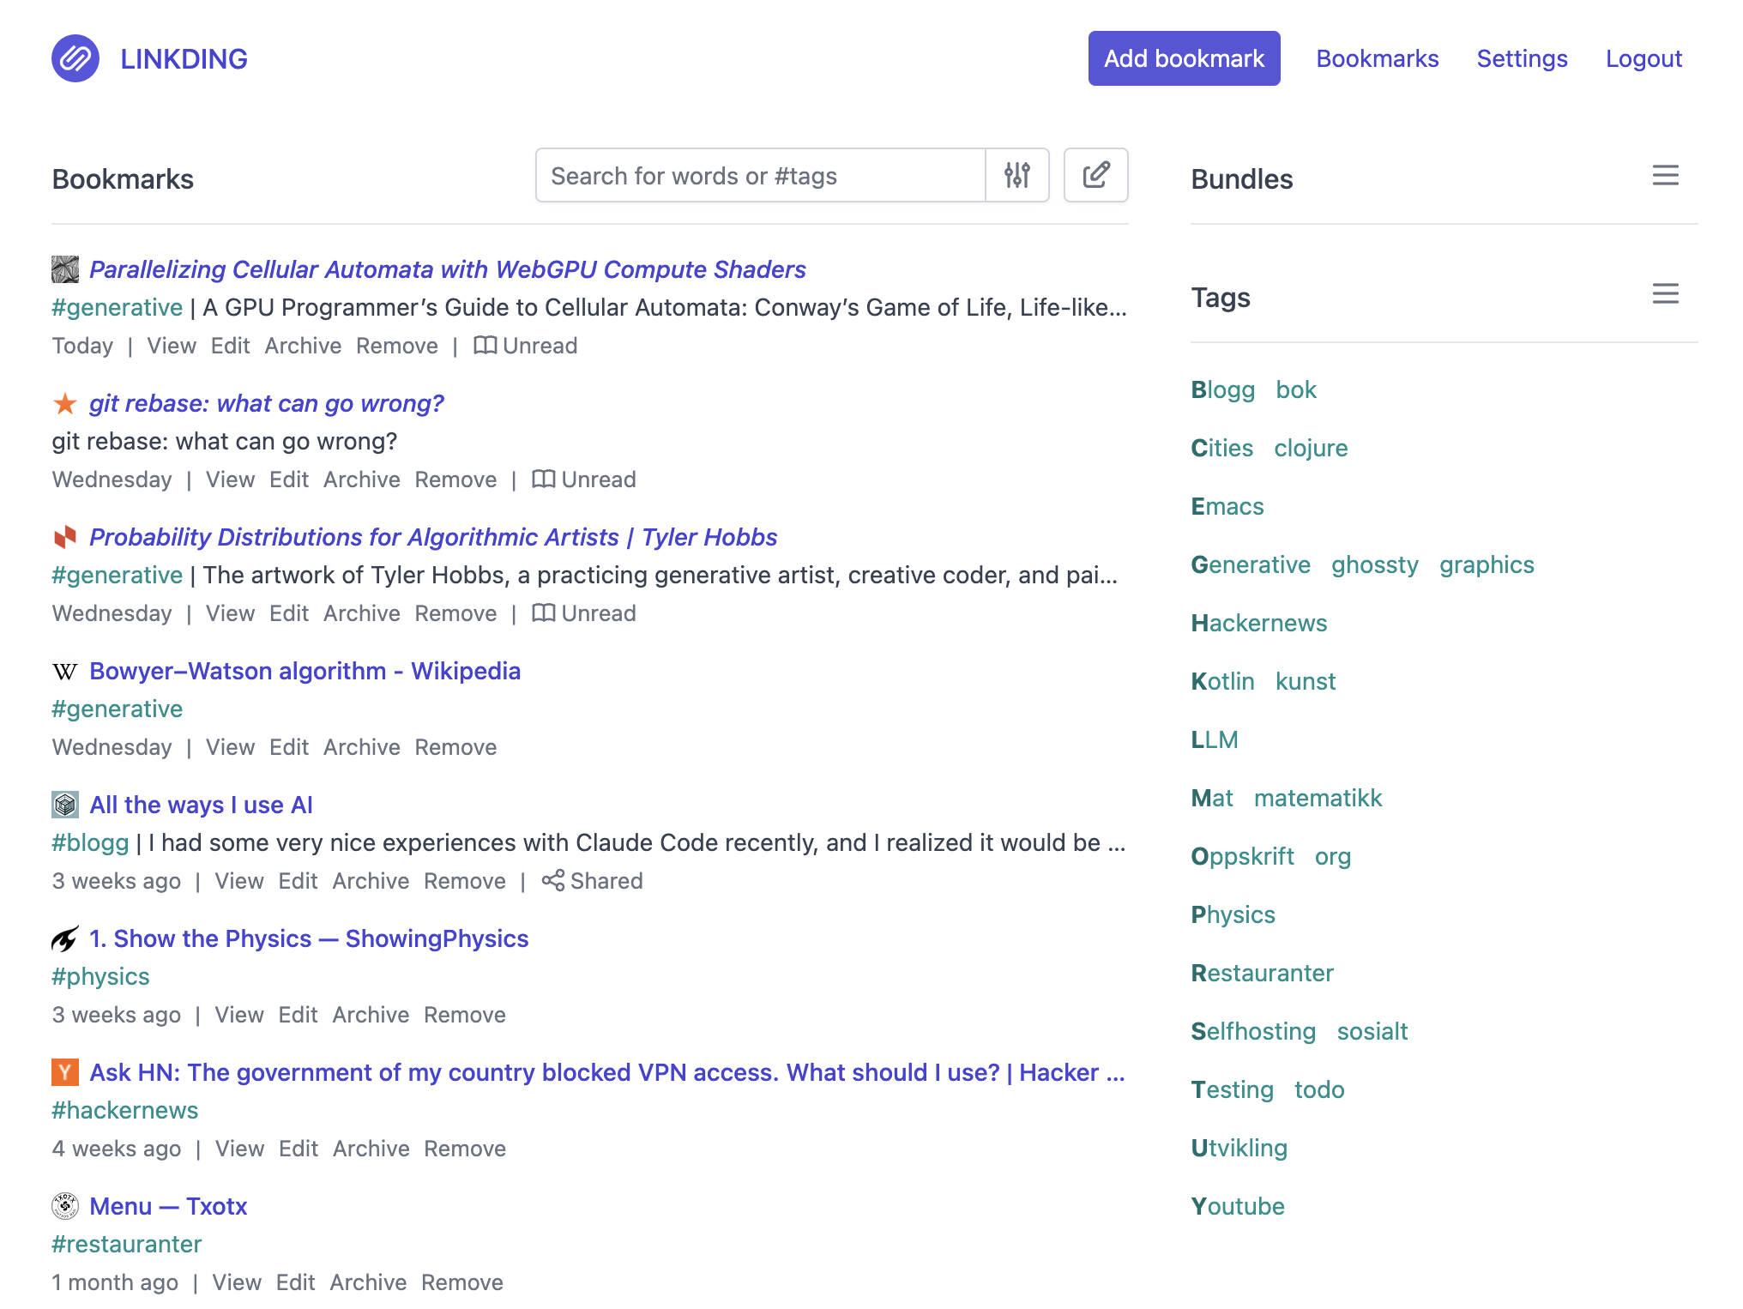Toggle Shared on All the ways I use AI
This screenshot has width=1743, height=1309.
point(592,881)
